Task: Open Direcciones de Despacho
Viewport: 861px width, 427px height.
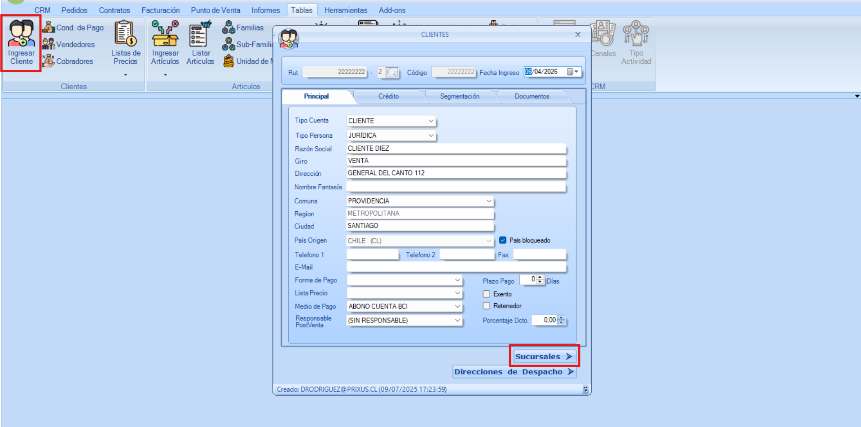Action: pyautogui.click(x=514, y=372)
